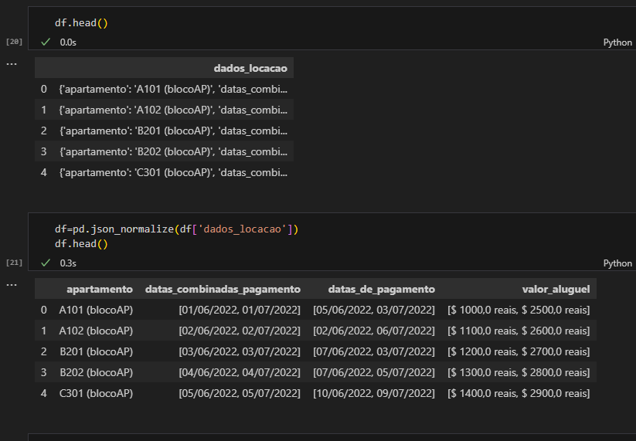Click the C301 (blocoAP) apartamento cell
Viewport: 636px width, 441px height.
tap(96, 393)
